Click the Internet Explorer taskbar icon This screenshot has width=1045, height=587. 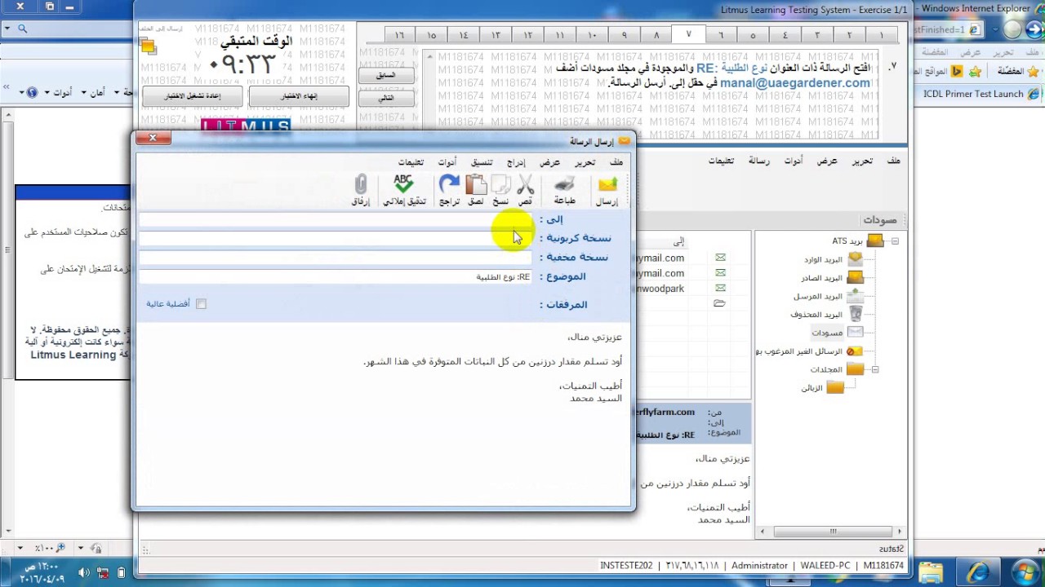coord(978,572)
